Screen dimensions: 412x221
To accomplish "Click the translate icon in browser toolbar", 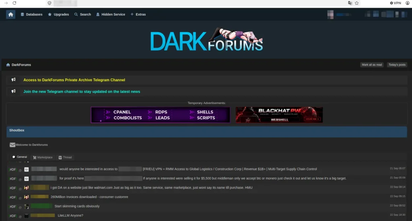I will [x=350, y=3].
